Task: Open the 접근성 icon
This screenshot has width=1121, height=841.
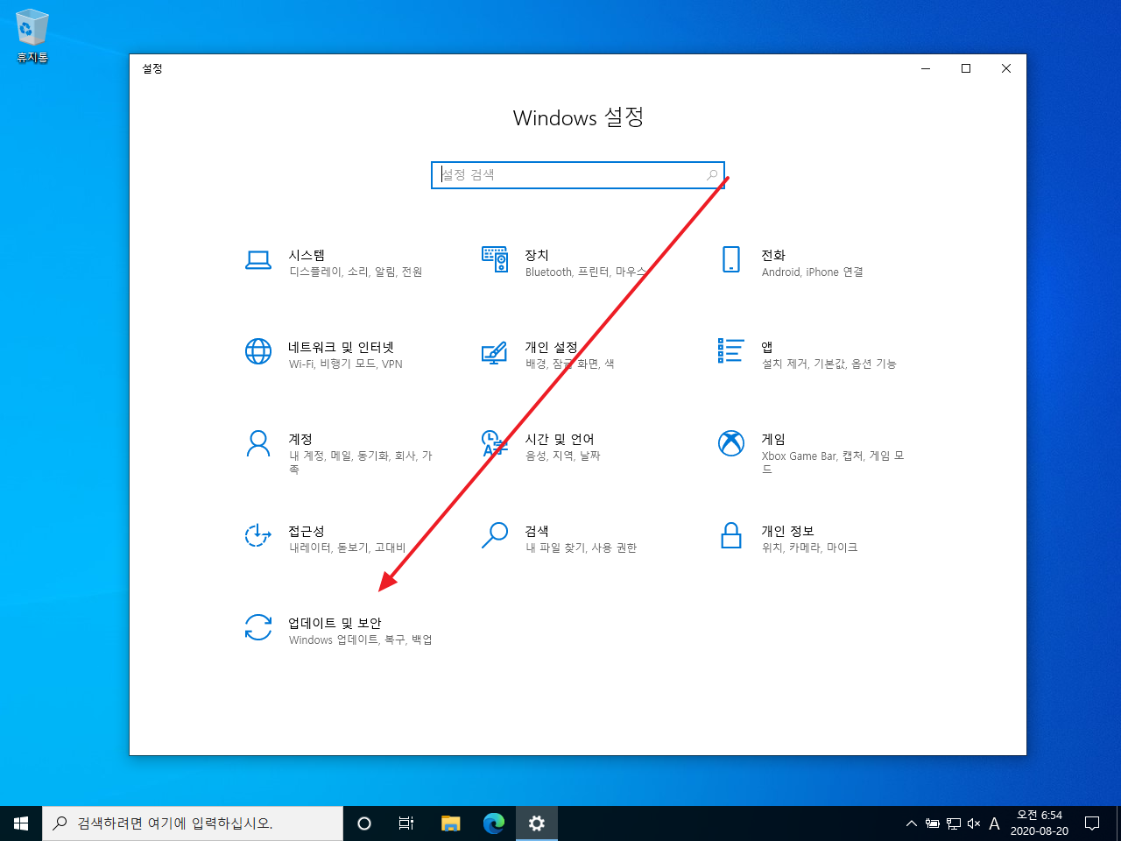Action: point(258,535)
